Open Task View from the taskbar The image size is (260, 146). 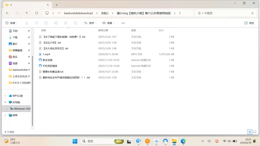click(129, 141)
